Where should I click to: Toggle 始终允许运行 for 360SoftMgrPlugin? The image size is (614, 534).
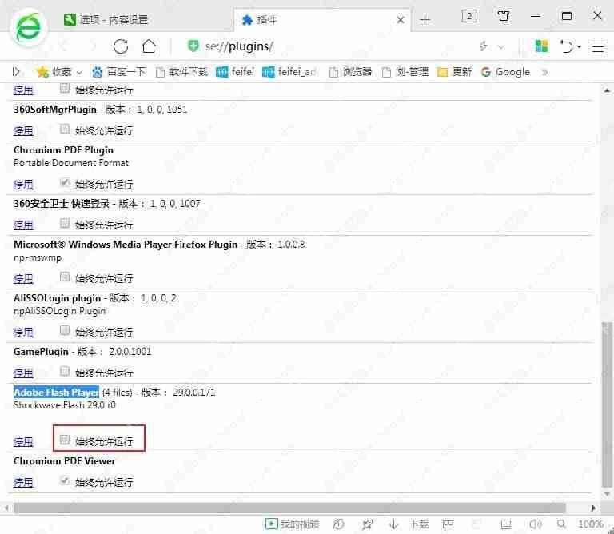65,130
